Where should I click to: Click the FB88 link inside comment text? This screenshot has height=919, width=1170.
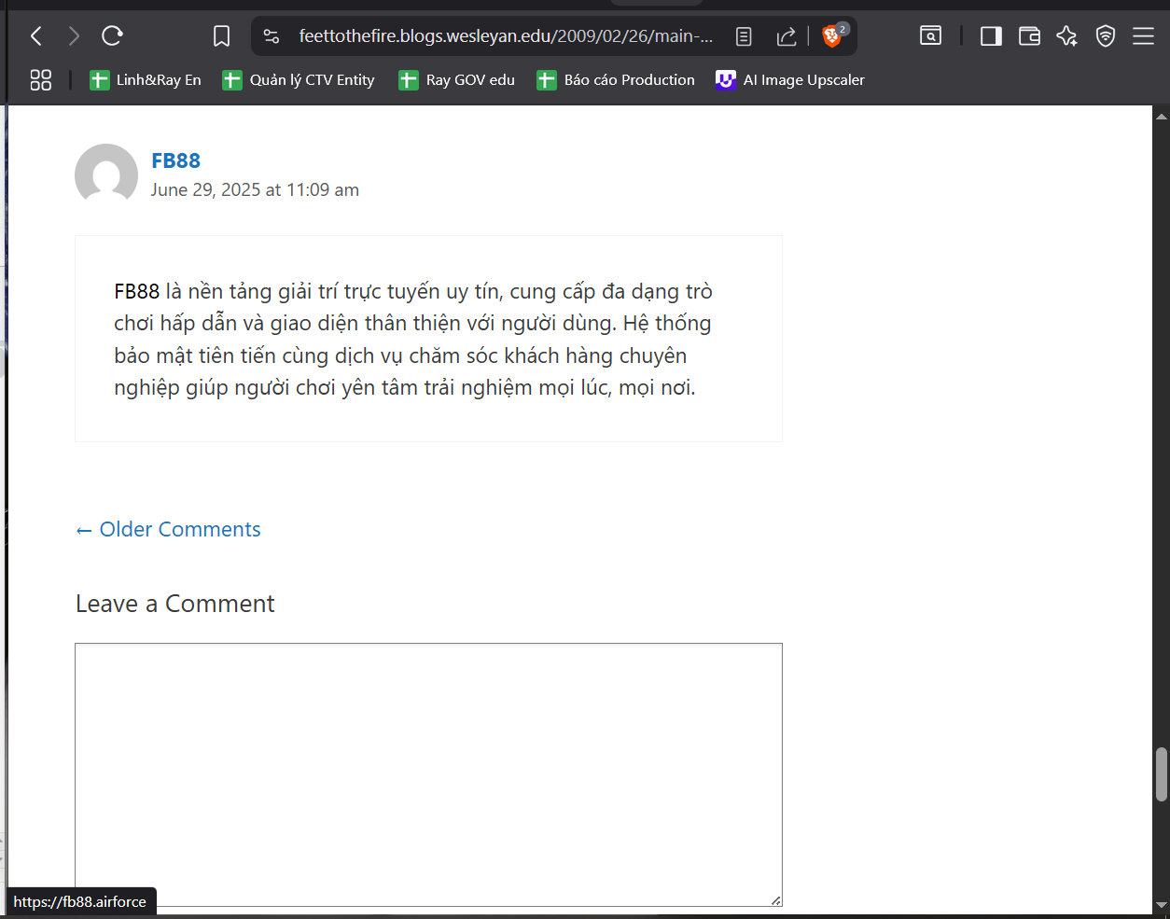tap(136, 292)
